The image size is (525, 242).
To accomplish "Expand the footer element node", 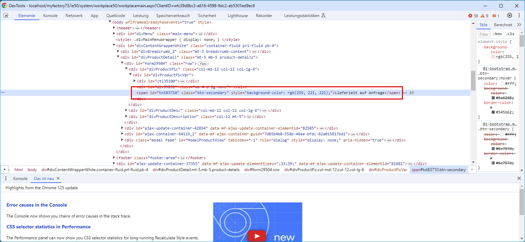I will [114, 158].
